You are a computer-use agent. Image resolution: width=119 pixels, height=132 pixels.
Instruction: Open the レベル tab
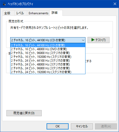point(21,13)
